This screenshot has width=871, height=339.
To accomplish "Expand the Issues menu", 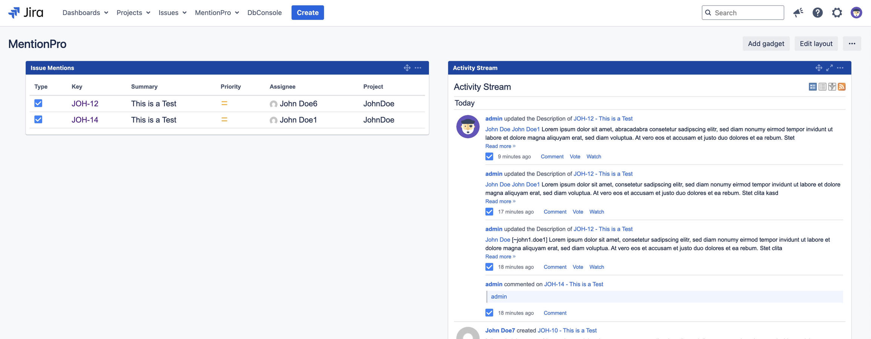I will tap(172, 12).
